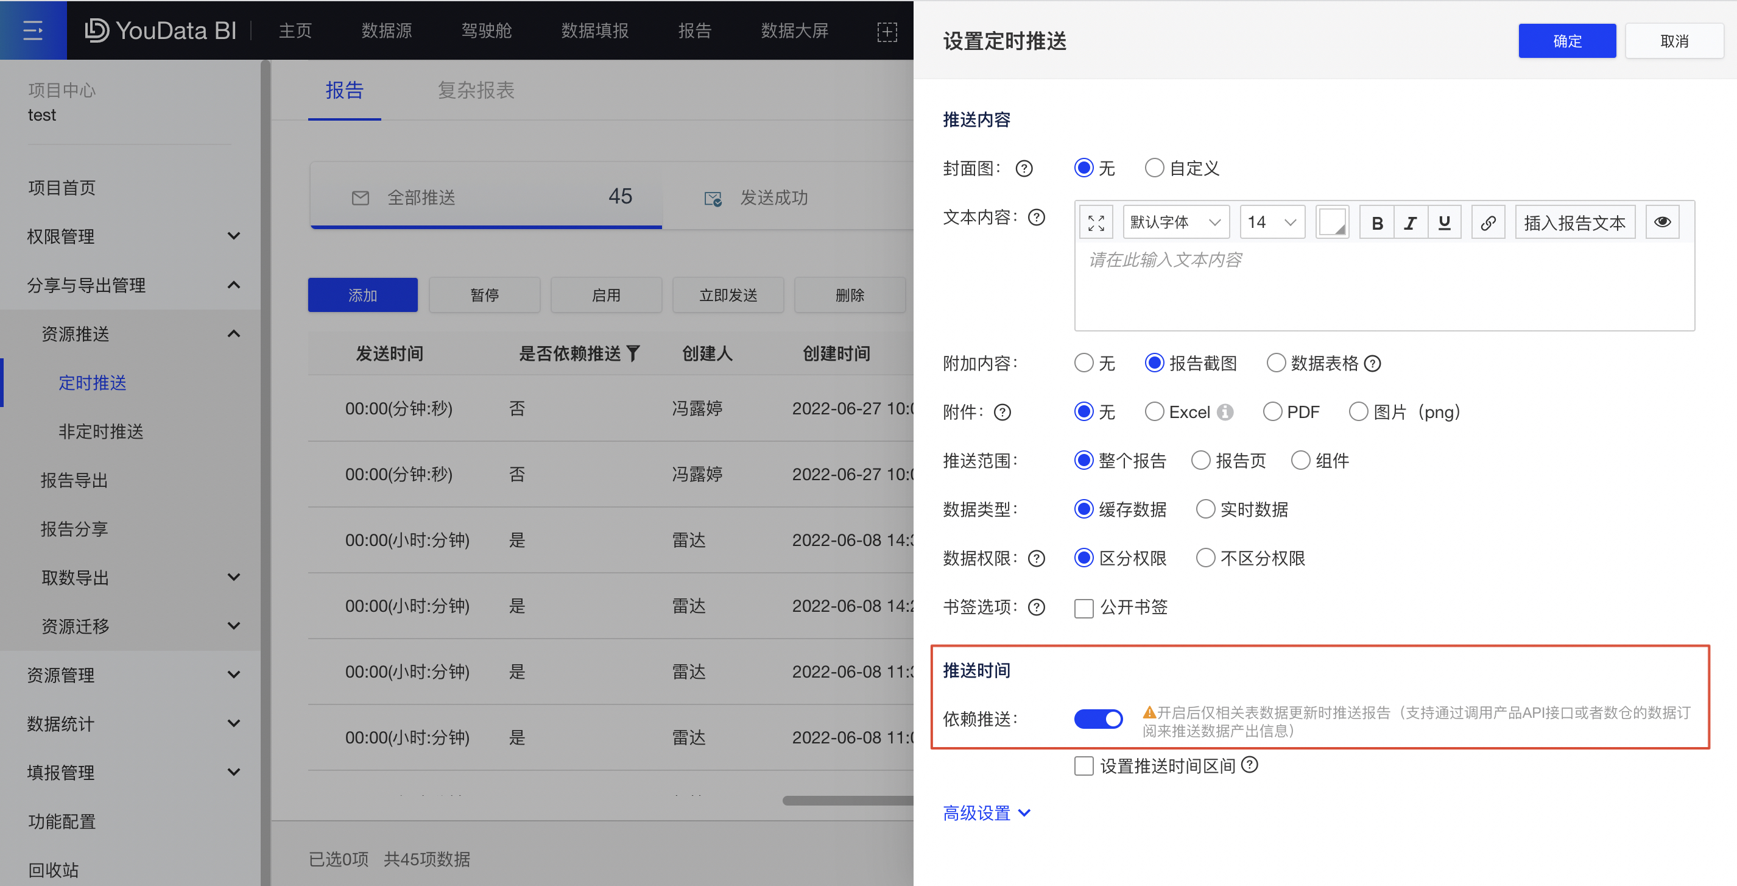This screenshot has height=886, width=1737.
Task: Switch to the 复杂报表 tab
Action: pos(476,90)
